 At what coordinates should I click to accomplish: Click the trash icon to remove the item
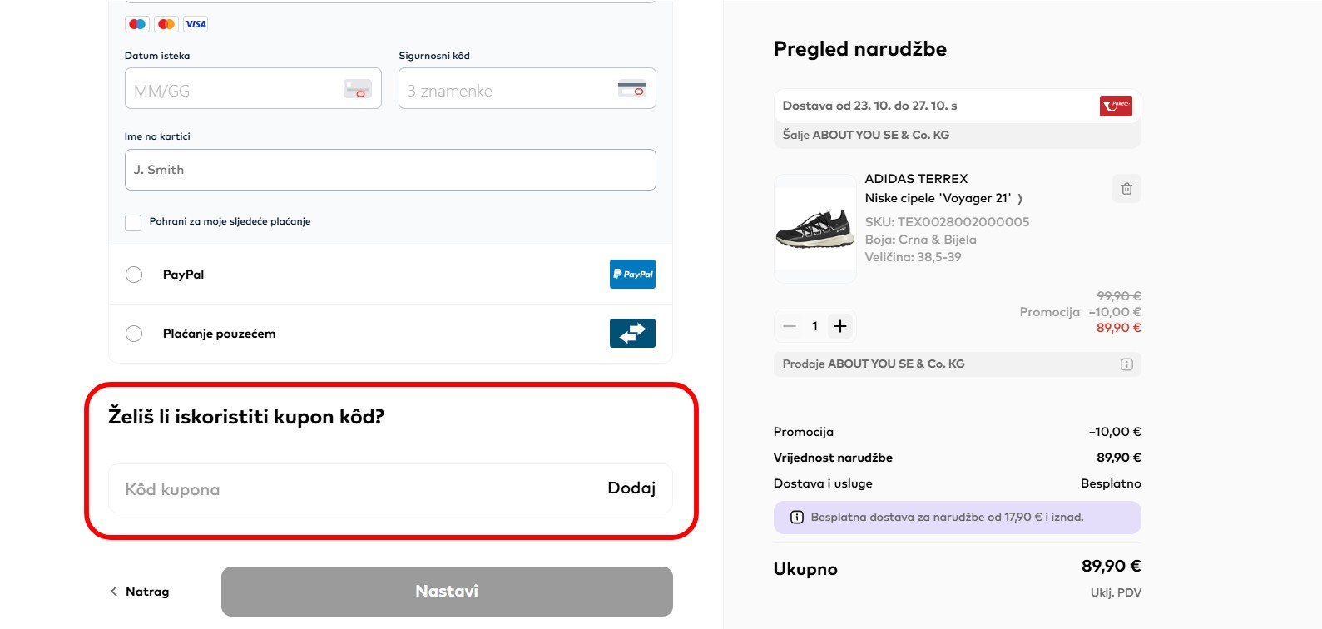pos(1126,189)
